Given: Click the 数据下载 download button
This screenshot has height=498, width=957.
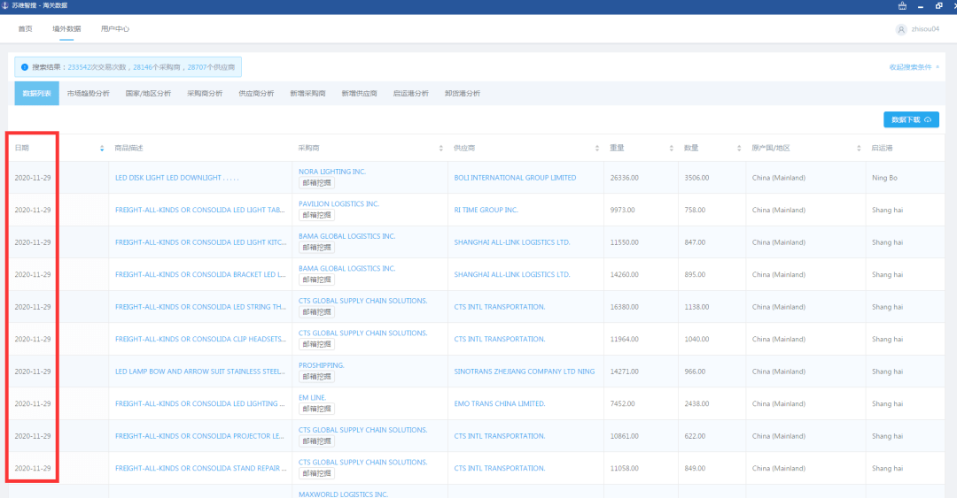Looking at the screenshot, I should click(911, 119).
